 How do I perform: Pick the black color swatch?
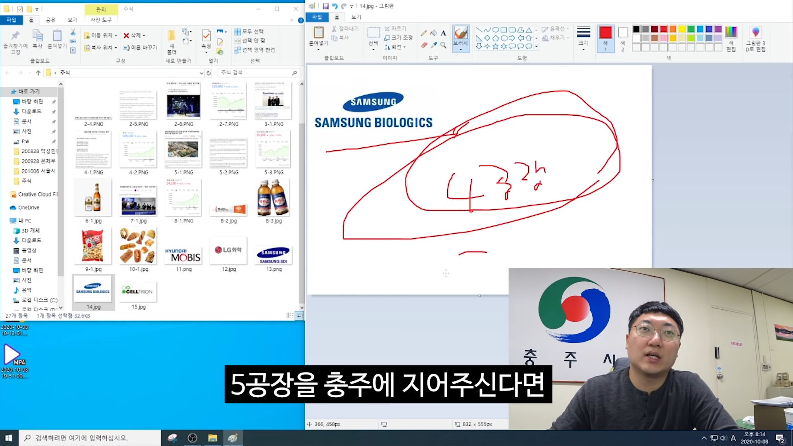pyautogui.click(x=636, y=29)
